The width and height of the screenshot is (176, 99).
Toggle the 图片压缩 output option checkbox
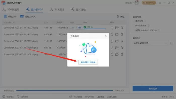[134, 21]
